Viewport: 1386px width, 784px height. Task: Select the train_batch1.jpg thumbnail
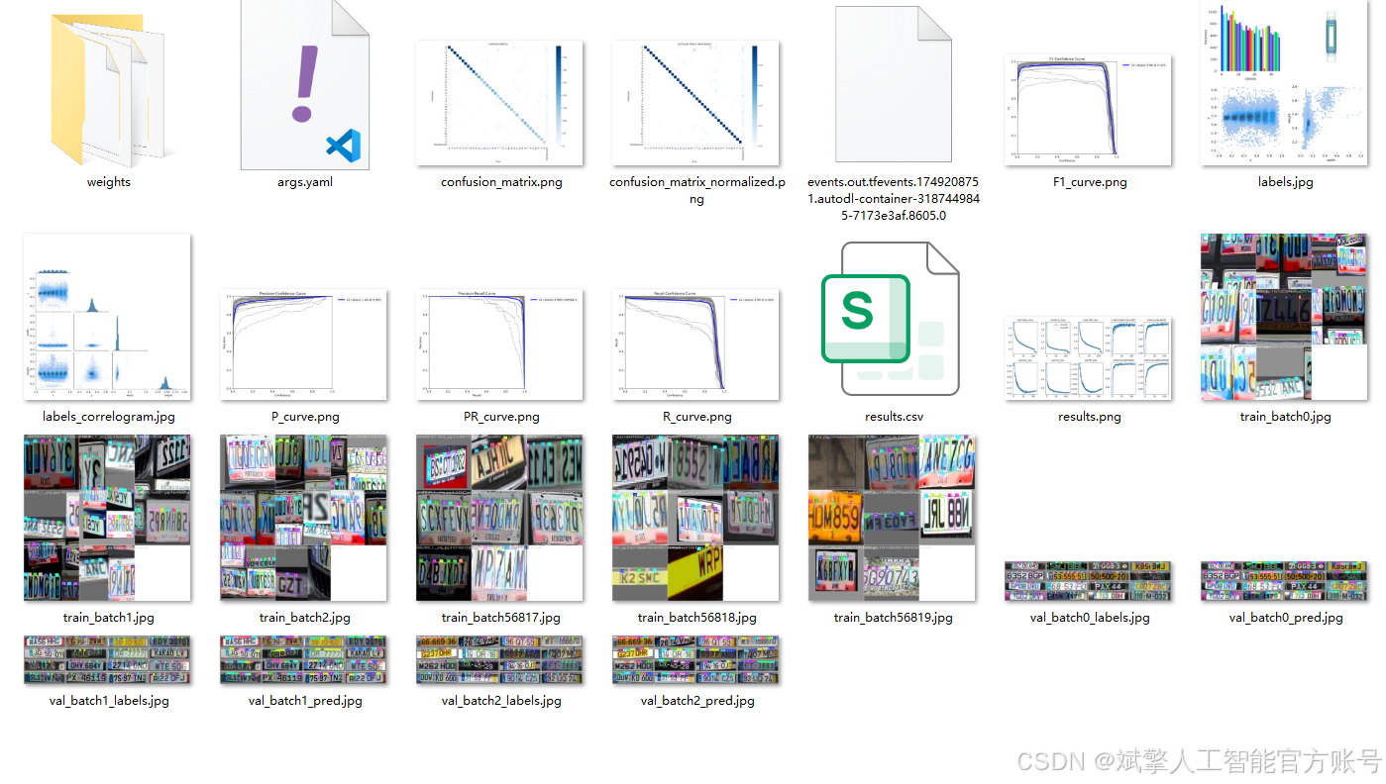tap(107, 518)
